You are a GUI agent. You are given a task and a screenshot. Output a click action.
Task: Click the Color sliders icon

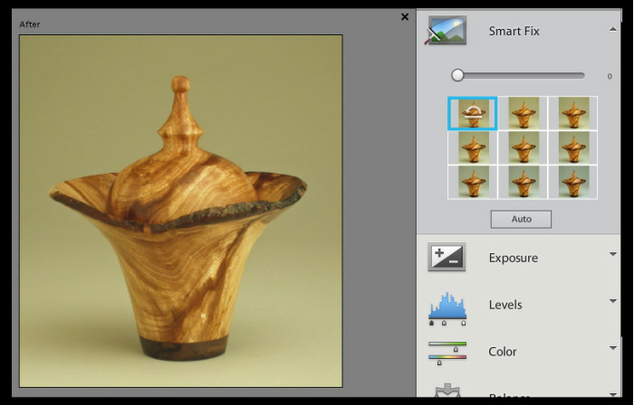tap(447, 353)
